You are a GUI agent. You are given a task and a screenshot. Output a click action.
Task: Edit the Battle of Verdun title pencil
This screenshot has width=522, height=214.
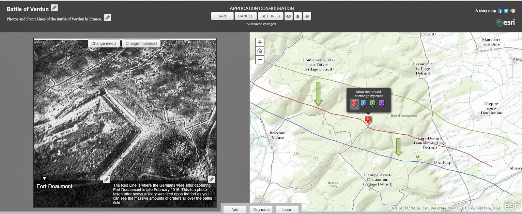point(54,8)
